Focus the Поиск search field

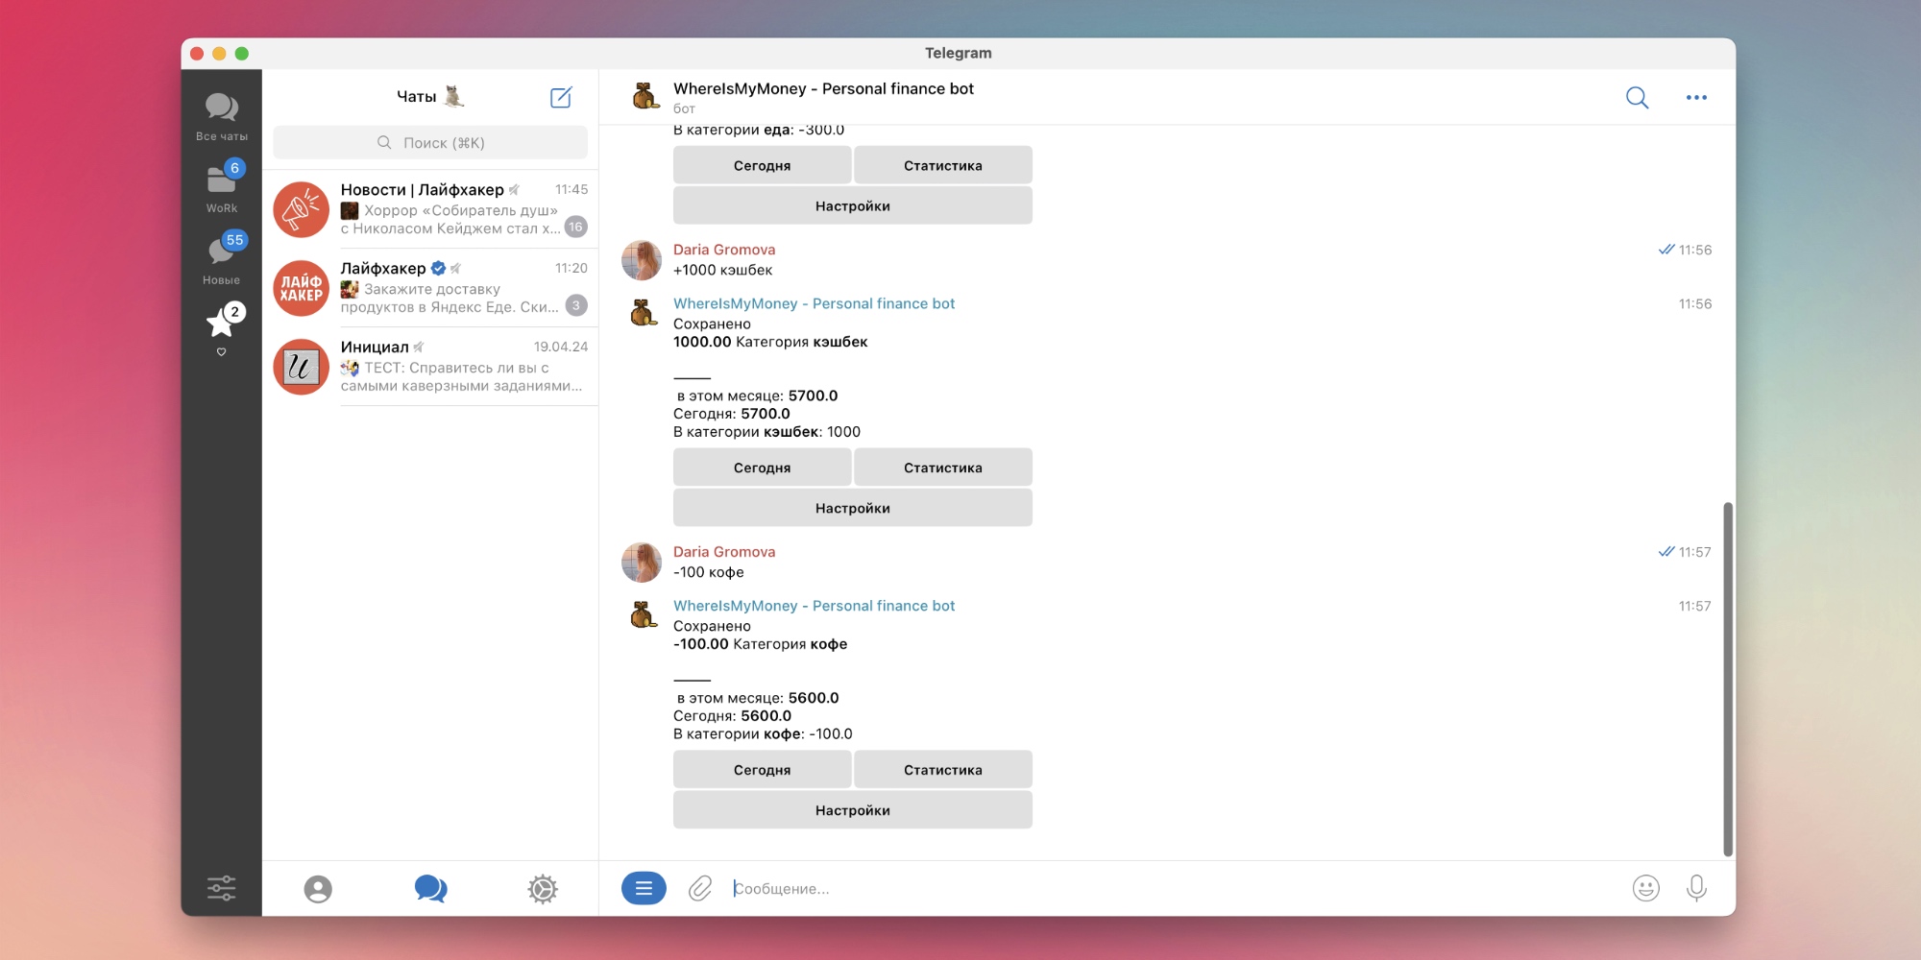coord(430,142)
